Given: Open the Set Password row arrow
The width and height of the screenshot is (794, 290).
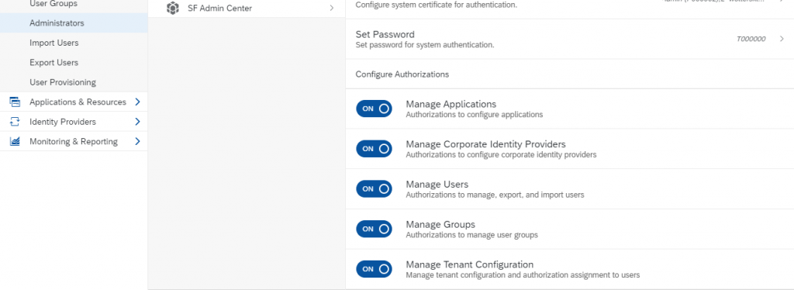Looking at the screenshot, I should (782, 39).
